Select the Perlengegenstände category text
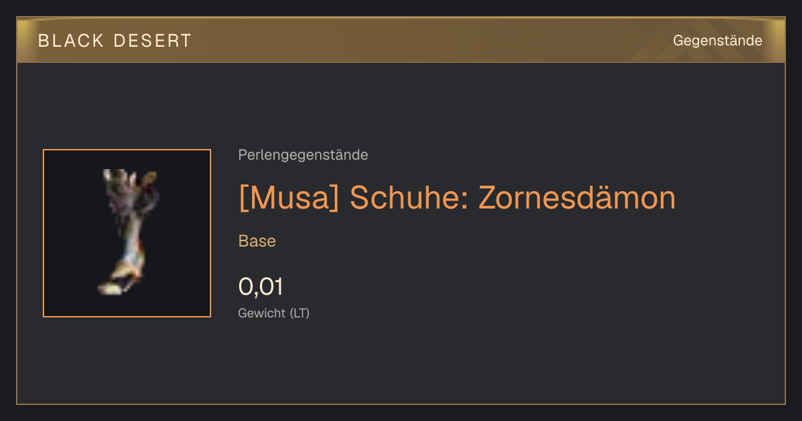The height and width of the screenshot is (421, 802). pyautogui.click(x=303, y=155)
